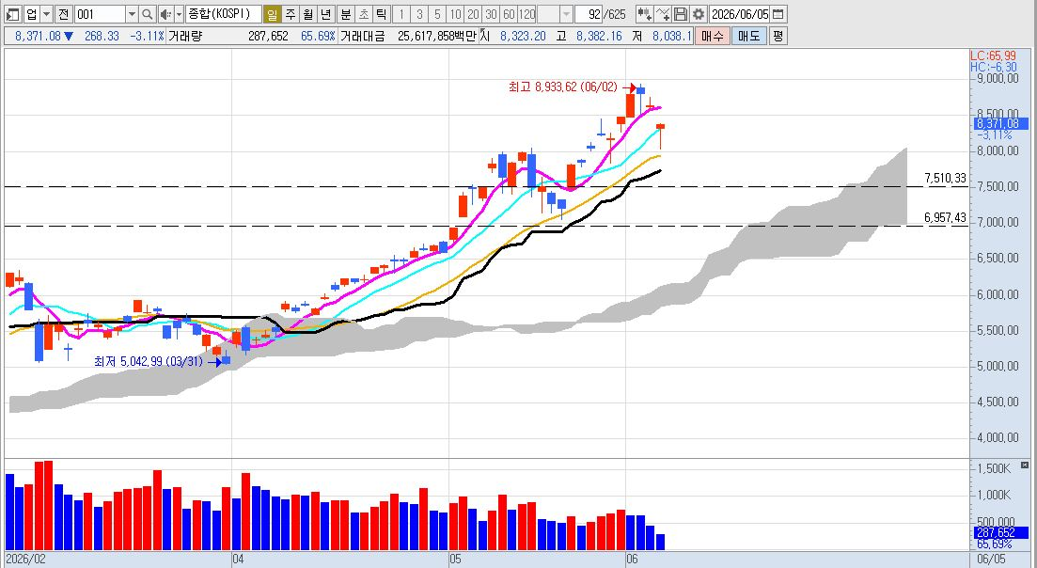Click the 06 month time axis label
Screen dimensions: 1037x568
point(632,560)
